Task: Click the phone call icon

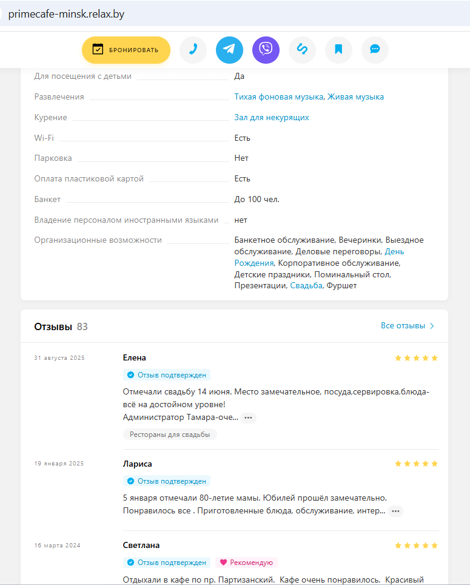Action: 193,50
